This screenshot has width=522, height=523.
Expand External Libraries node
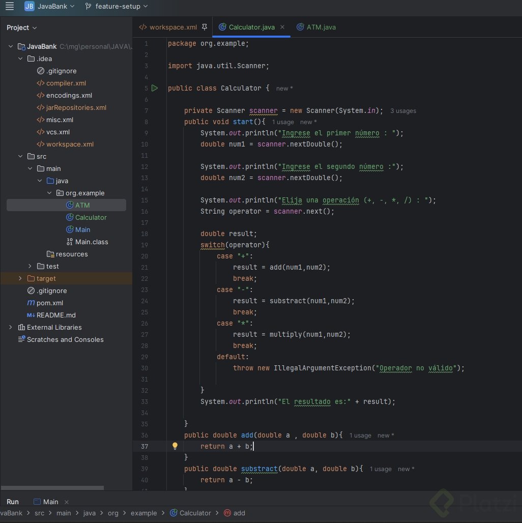(x=11, y=327)
